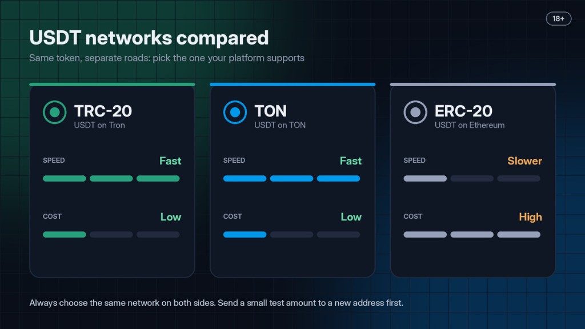Click the ERC-20 card title

click(x=463, y=111)
